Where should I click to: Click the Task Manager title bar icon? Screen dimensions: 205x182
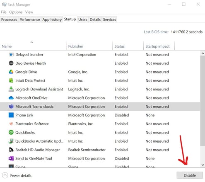coord(4,5)
